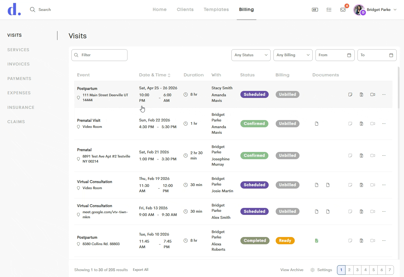Open more options for Feb 19 Virtual Consultation

[x=384, y=185]
